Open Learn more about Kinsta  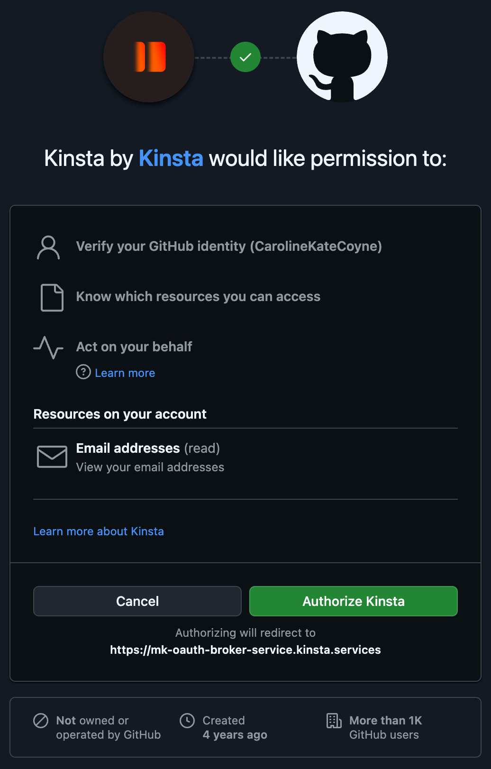click(x=99, y=531)
